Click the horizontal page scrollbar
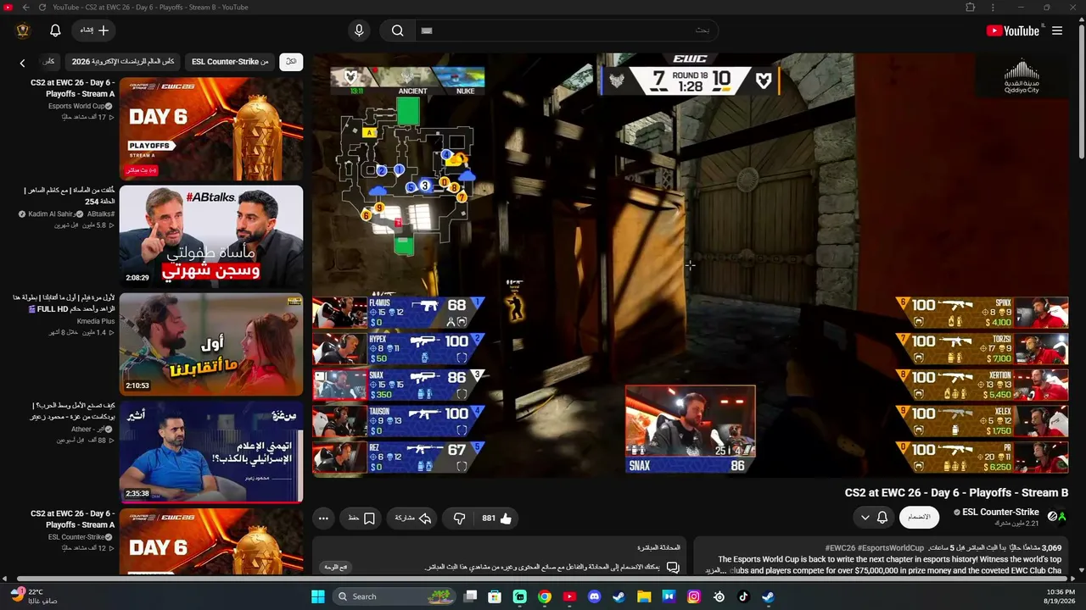1086x610 pixels. (543, 579)
